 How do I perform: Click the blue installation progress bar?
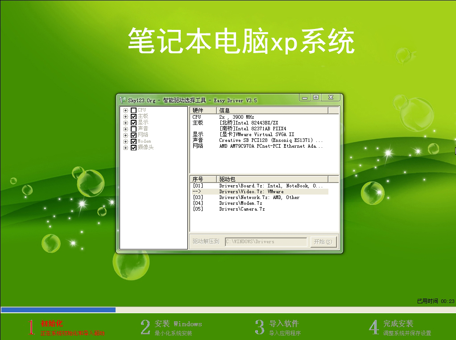coord(58,310)
